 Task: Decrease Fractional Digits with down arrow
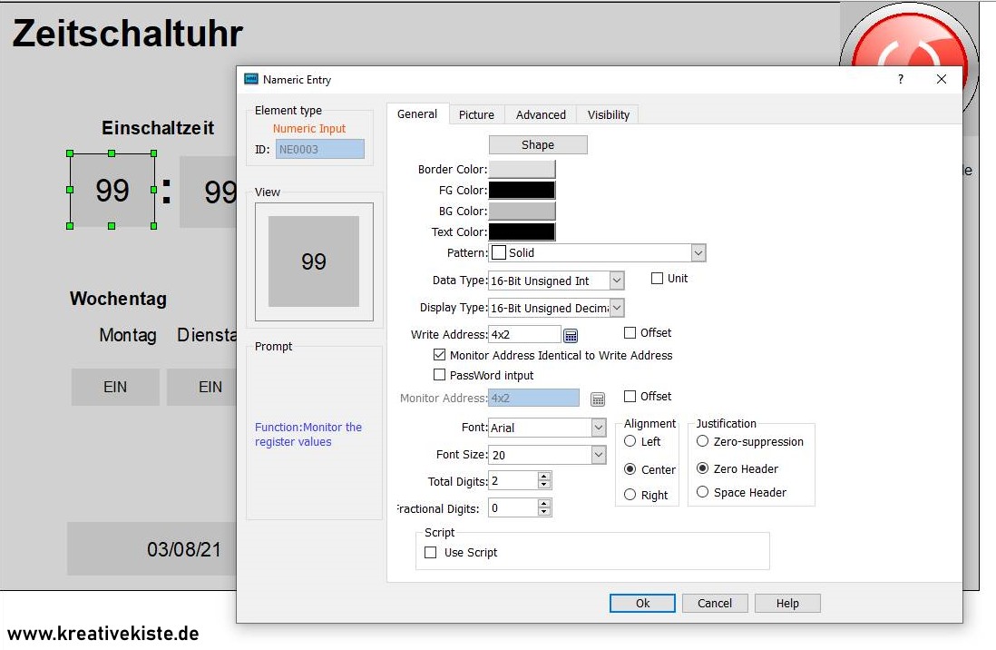[543, 513]
